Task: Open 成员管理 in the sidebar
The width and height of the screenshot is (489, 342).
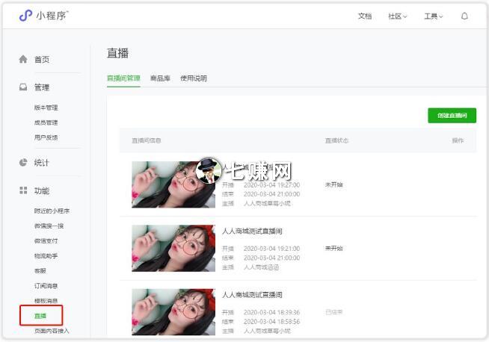Action: click(x=46, y=122)
